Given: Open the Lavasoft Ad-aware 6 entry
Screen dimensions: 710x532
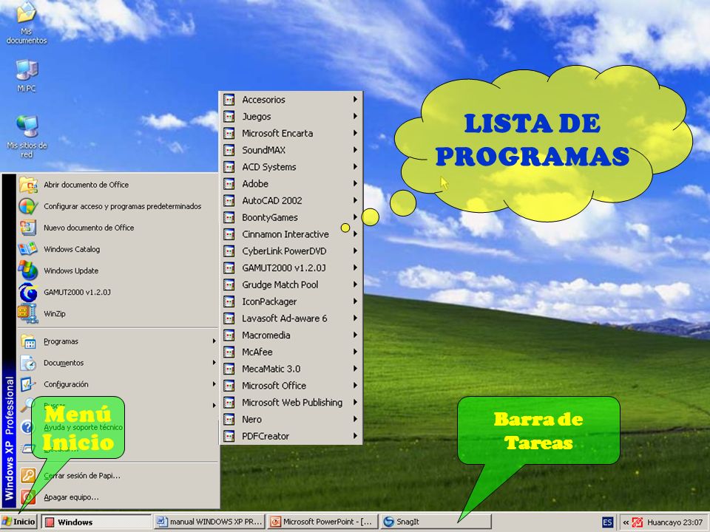Looking at the screenshot, I should pyautogui.click(x=291, y=318).
